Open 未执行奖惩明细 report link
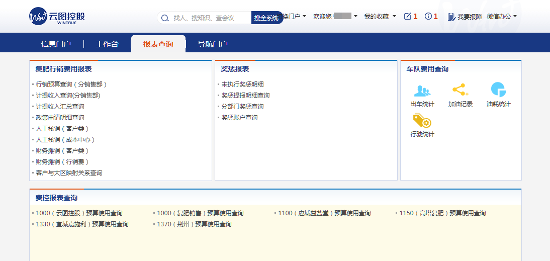Screen dimensions: 550x261 click(x=242, y=84)
